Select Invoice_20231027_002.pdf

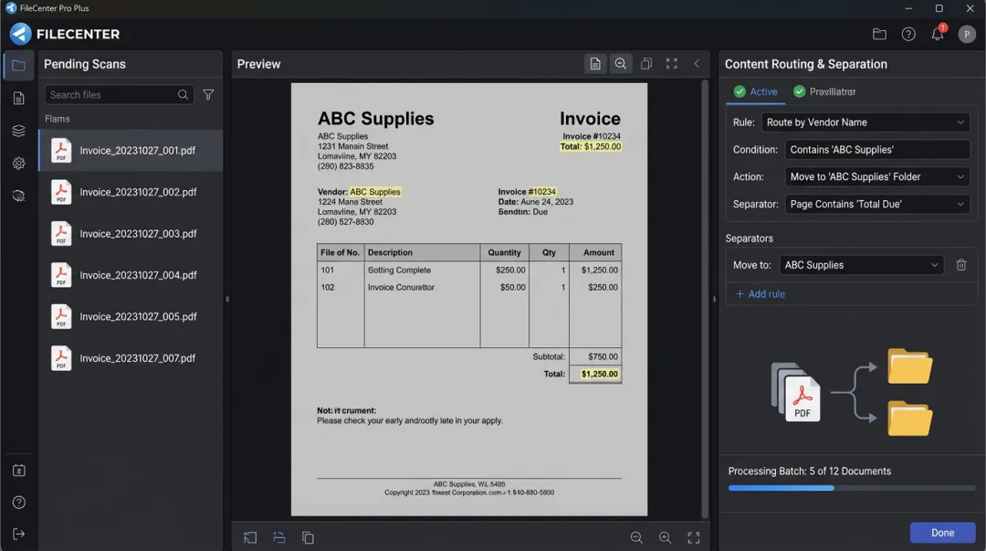131,192
